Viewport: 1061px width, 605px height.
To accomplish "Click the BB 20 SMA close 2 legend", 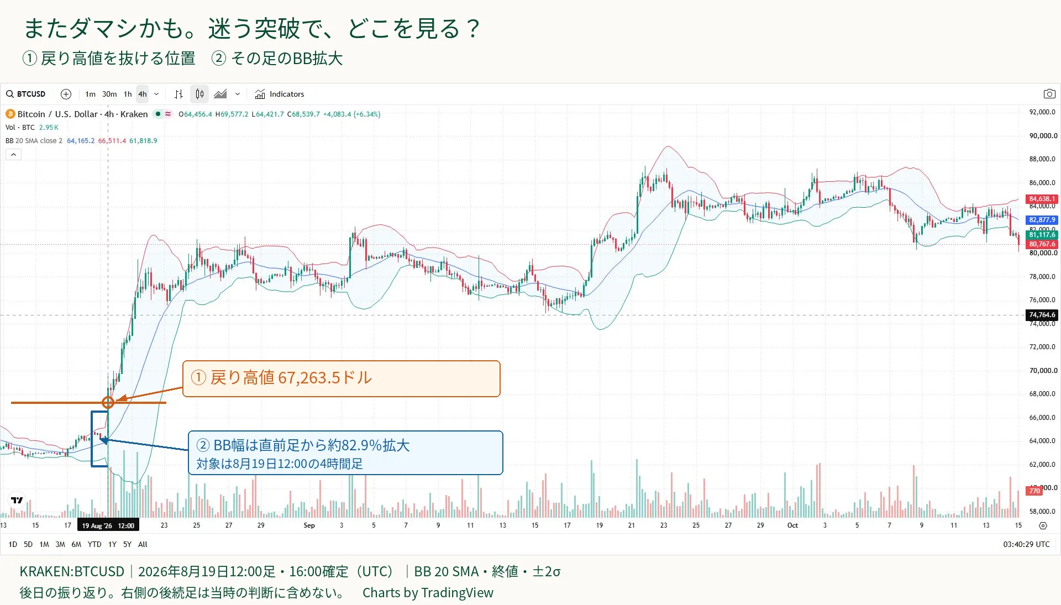I will click(34, 140).
